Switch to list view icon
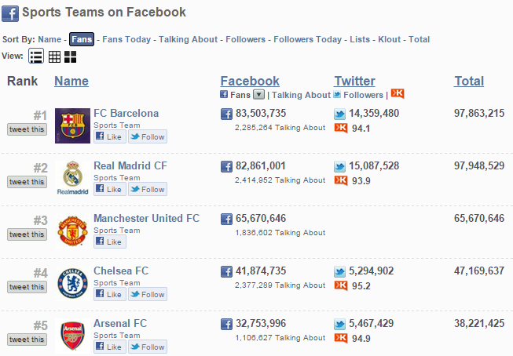 point(36,56)
